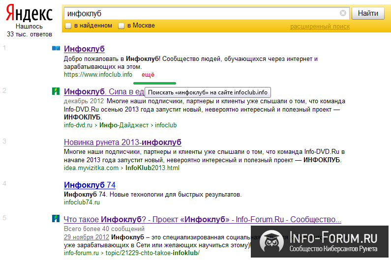This screenshot has height=260, width=391.
Task: Click topic/21229-chto-takoe-infoklub/ path link
Action: (x=152, y=253)
